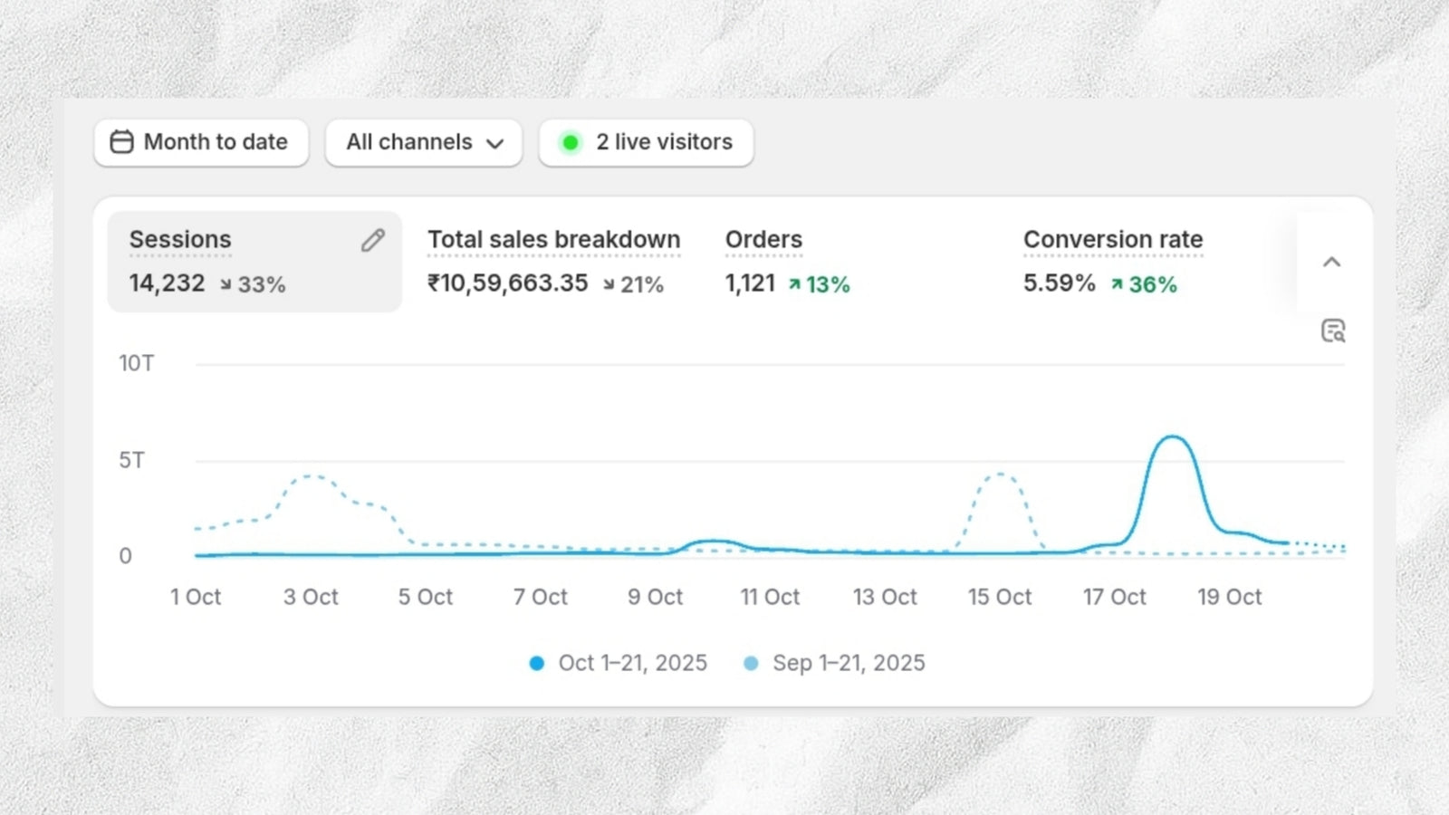Open the report explorer icon beside chart
Screen dimensions: 1449x815
click(x=1332, y=331)
